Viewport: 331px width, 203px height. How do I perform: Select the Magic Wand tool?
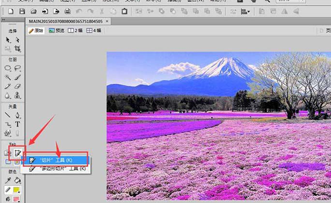point(8,77)
